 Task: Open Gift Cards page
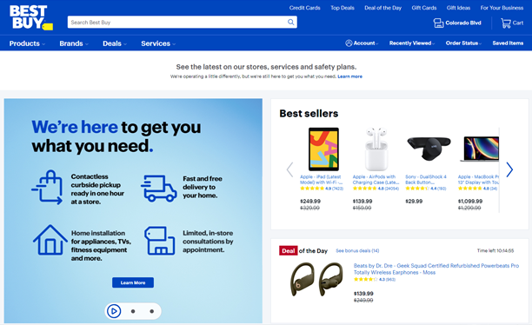pyautogui.click(x=423, y=8)
